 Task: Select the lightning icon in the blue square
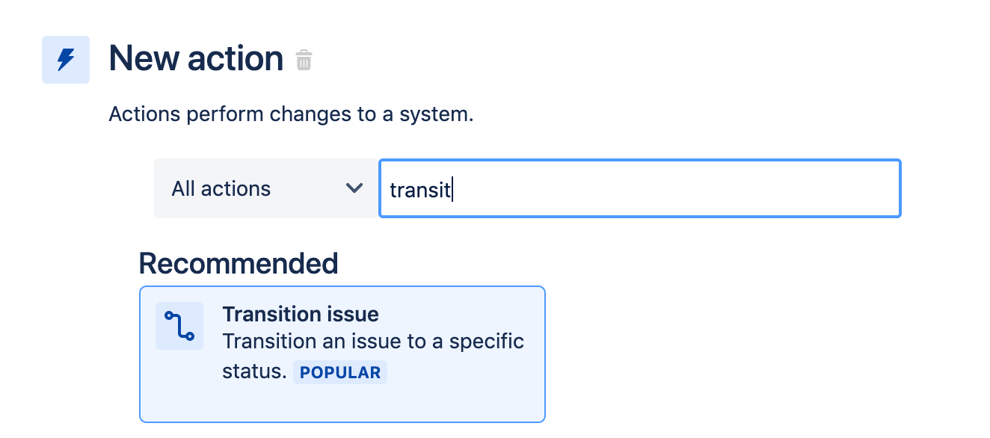click(x=65, y=59)
